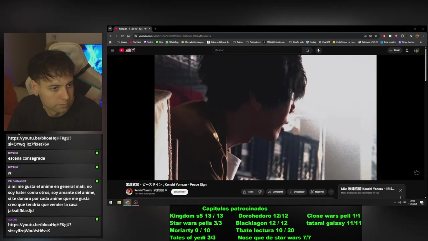Open the Windows notification center

422,203
